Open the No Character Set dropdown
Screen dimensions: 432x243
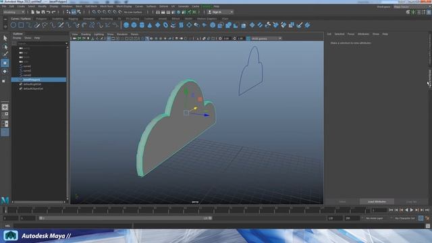[x=405, y=218]
